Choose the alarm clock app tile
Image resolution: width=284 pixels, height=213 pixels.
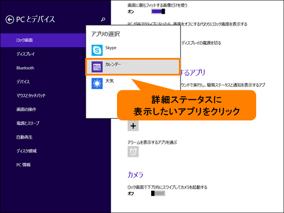(x=133, y=152)
